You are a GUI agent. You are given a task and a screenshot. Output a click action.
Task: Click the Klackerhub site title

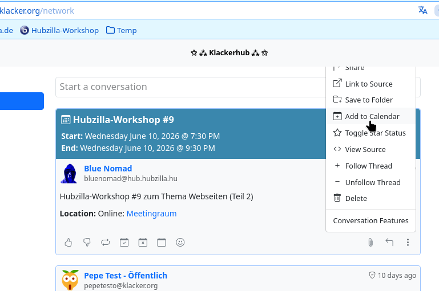click(229, 52)
